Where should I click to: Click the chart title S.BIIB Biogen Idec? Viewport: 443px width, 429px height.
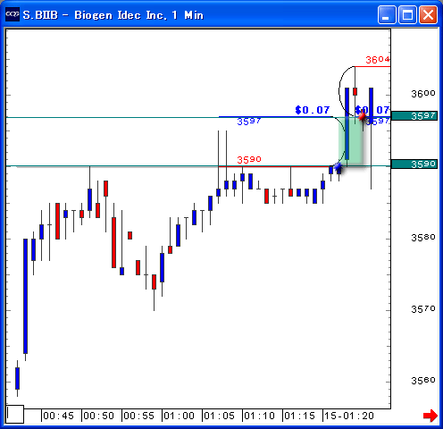click(113, 15)
